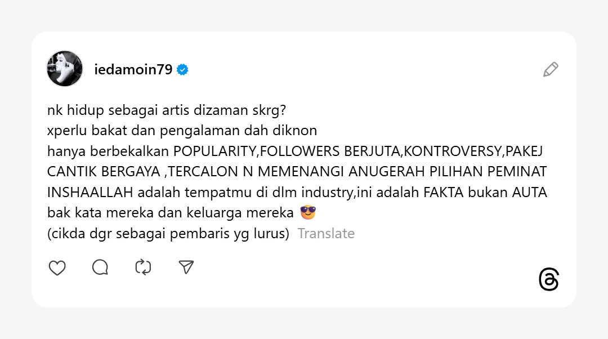Image resolution: width=608 pixels, height=339 pixels.
Task: Click the text "(cikda dgr sebagai pembaris yg lurus)"
Action: (168, 233)
